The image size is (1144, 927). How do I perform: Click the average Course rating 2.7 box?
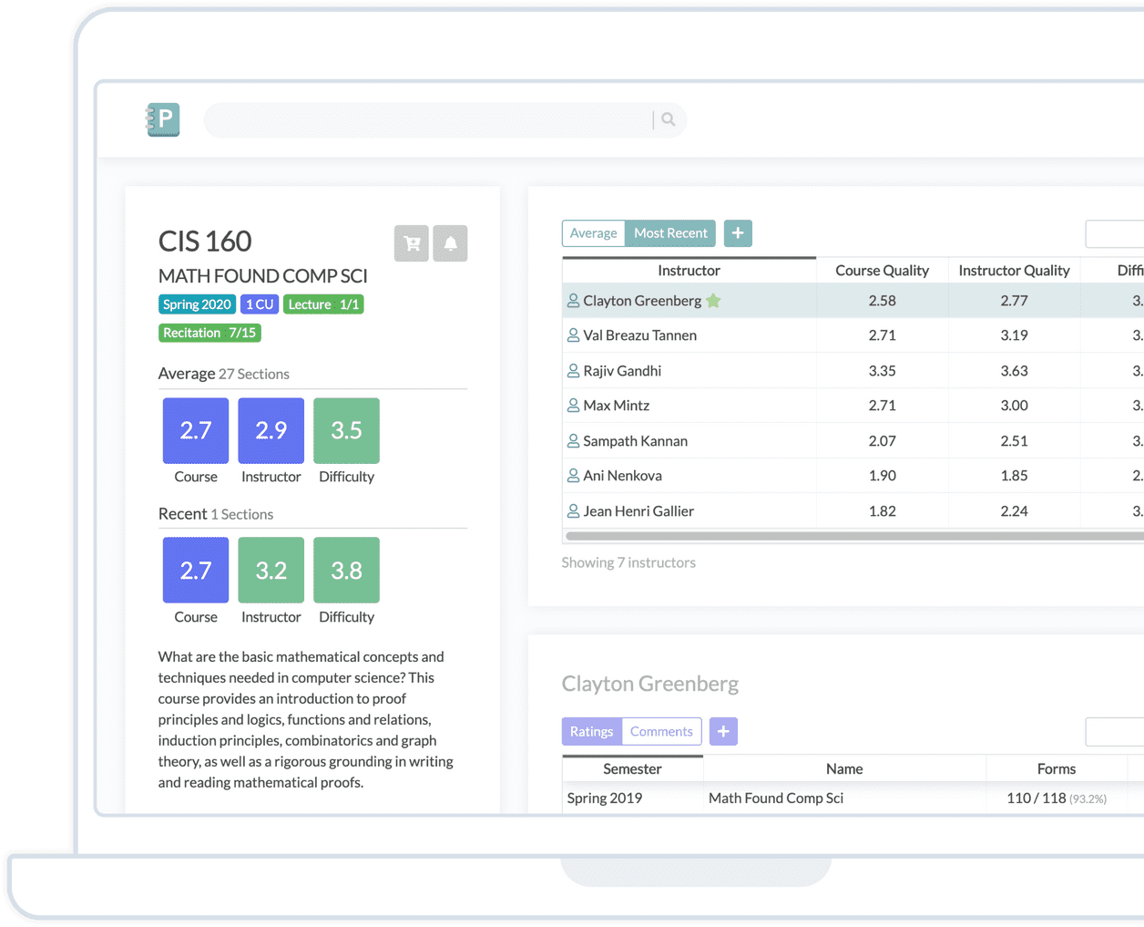[196, 430]
